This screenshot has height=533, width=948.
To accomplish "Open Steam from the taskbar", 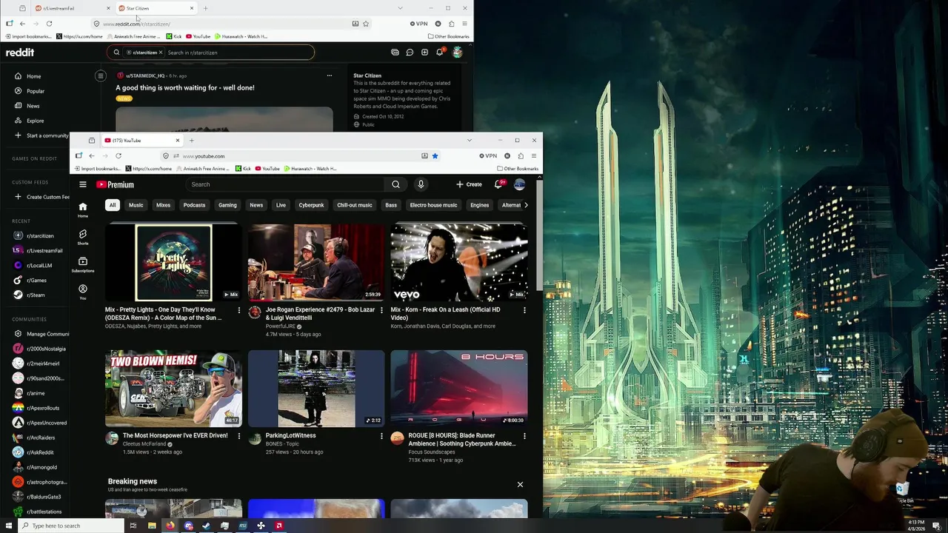I will pos(206,526).
